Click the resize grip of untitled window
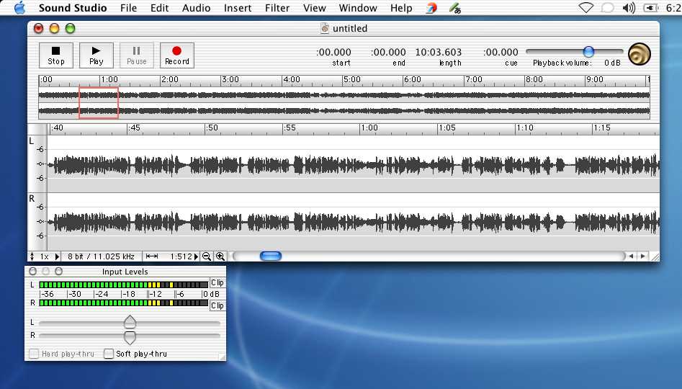Viewport: 682px width, 389px height. tap(655, 256)
